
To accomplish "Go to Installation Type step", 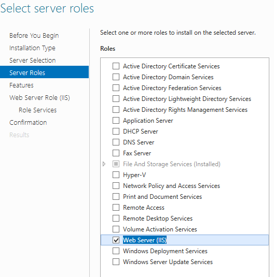I will point(32,48).
